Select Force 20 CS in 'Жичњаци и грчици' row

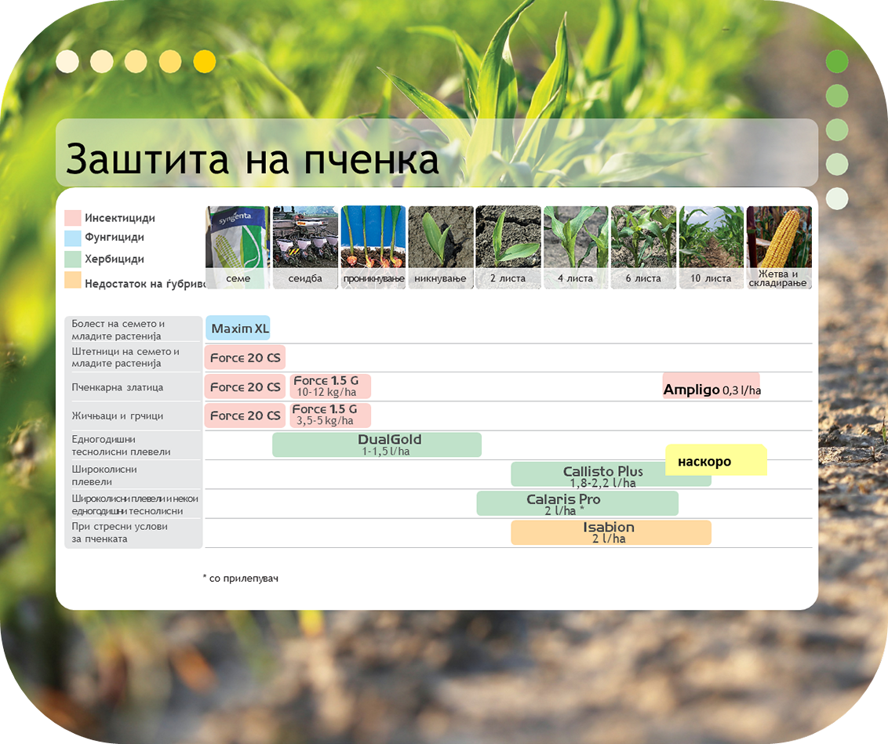coord(245,416)
